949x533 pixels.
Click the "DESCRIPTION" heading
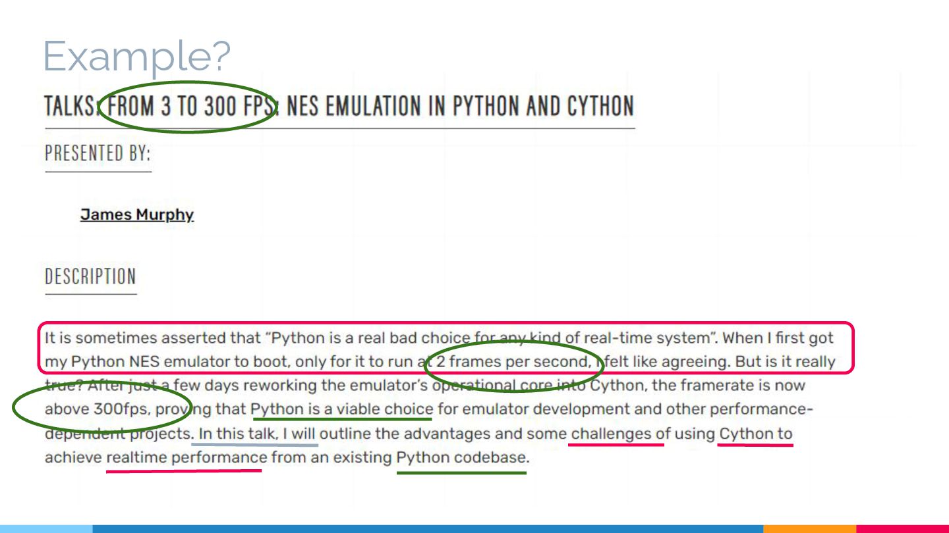pos(90,276)
